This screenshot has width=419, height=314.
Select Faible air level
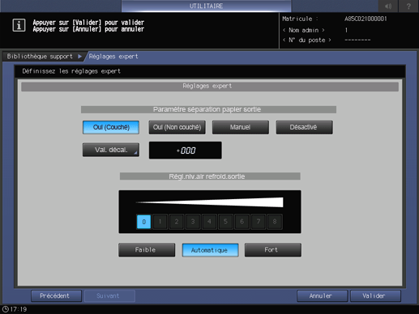point(147,250)
